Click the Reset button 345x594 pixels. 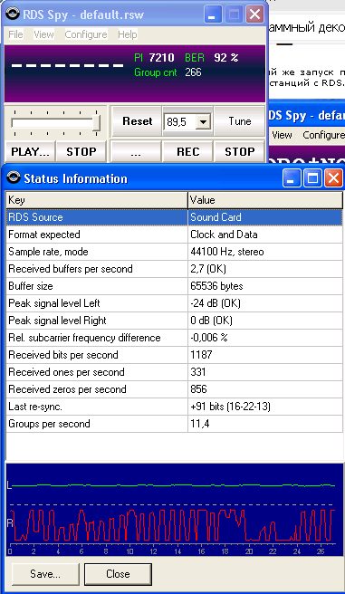(137, 121)
